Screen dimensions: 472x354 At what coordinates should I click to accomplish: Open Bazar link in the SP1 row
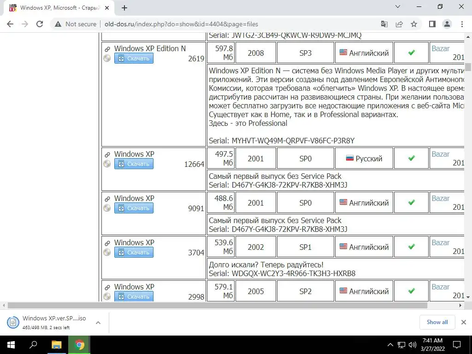point(440,242)
